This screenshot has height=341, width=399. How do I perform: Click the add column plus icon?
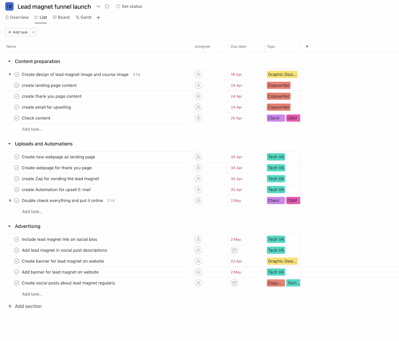coord(307,46)
